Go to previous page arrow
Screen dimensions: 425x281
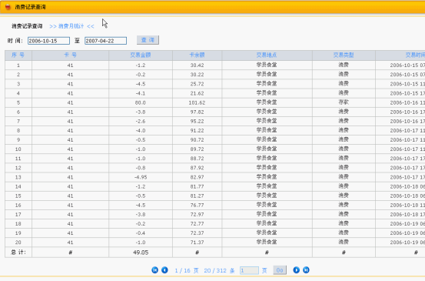(164, 270)
